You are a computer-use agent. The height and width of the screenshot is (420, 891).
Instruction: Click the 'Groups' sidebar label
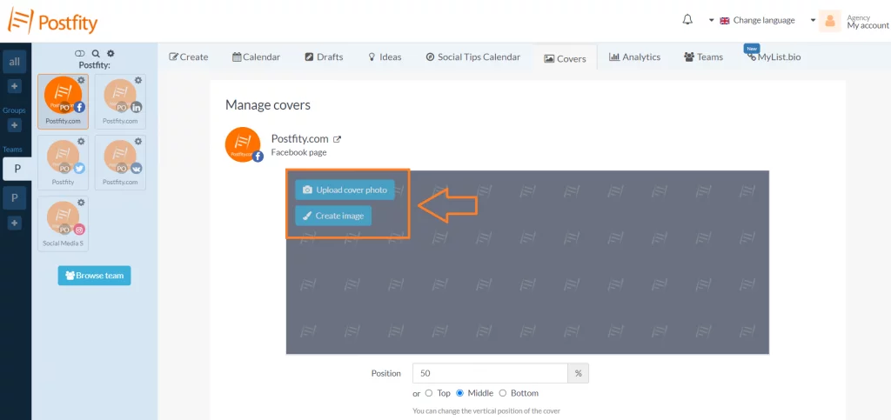[14, 110]
